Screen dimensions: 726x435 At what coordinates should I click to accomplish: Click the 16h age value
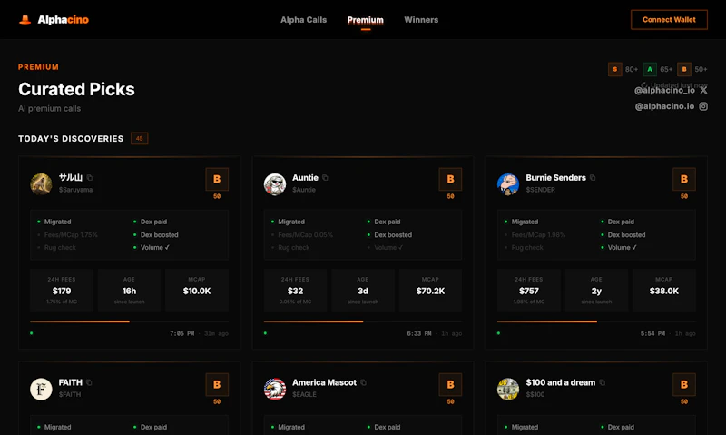tap(129, 291)
